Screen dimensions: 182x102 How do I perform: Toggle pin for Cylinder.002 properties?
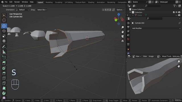[179, 23]
